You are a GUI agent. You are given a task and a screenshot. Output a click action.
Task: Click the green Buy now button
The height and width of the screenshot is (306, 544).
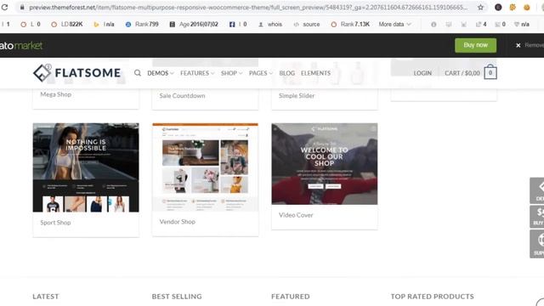pyautogui.click(x=475, y=45)
